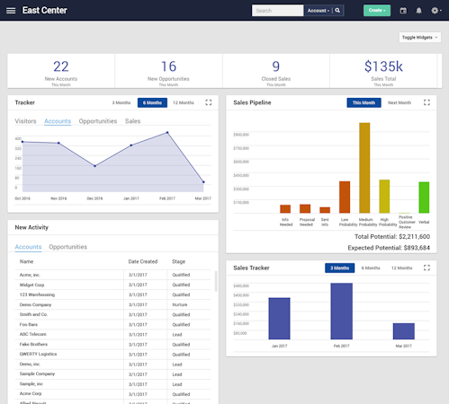Expand the Sales Tracker widget to fullscreen
This screenshot has height=404, width=449.
point(427,268)
